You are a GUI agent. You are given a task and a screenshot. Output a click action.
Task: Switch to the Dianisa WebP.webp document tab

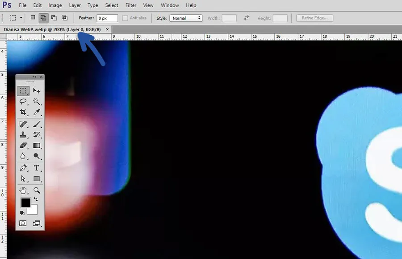52,29
